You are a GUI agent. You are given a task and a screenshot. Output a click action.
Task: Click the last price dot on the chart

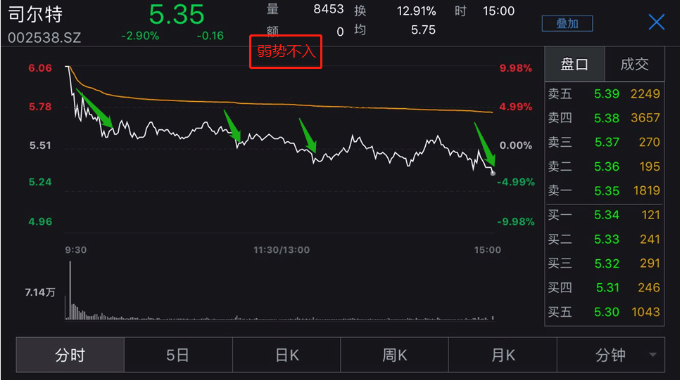pyautogui.click(x=493, y=173)
